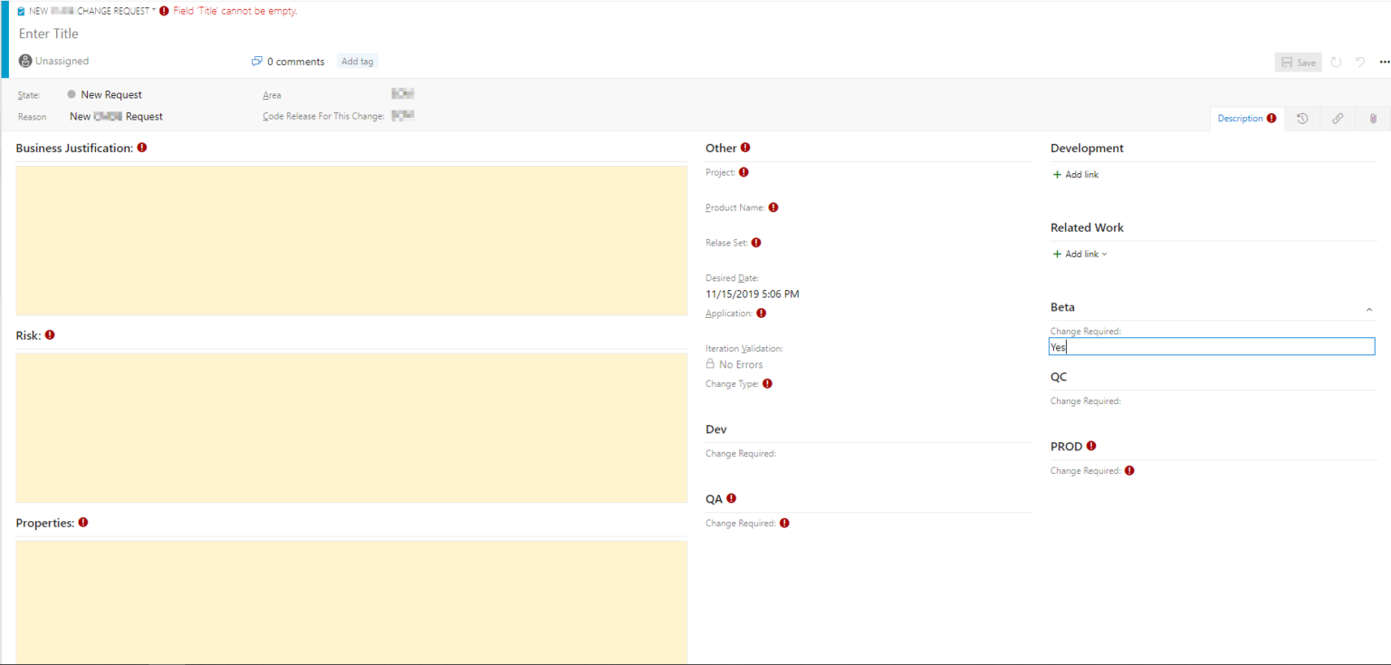Select the New Request reason field
This screenshot has height=665, width=1391.
point(116,116)
